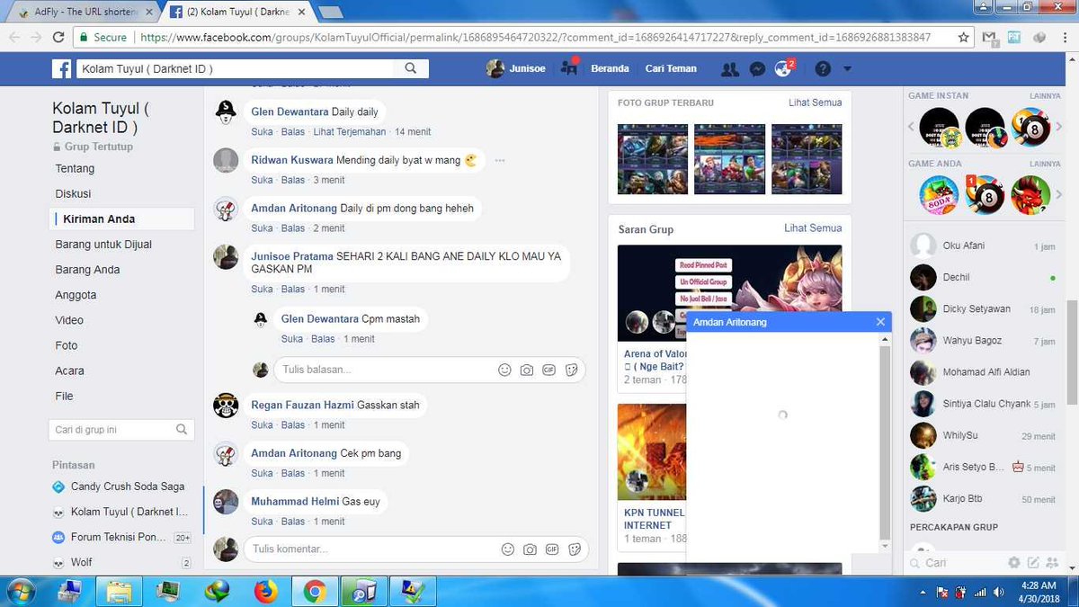The width and height of the screenshot is (1079, 607).
Task: Open chat with Wahyu Bagoz
Action: (x=983, y=340)
